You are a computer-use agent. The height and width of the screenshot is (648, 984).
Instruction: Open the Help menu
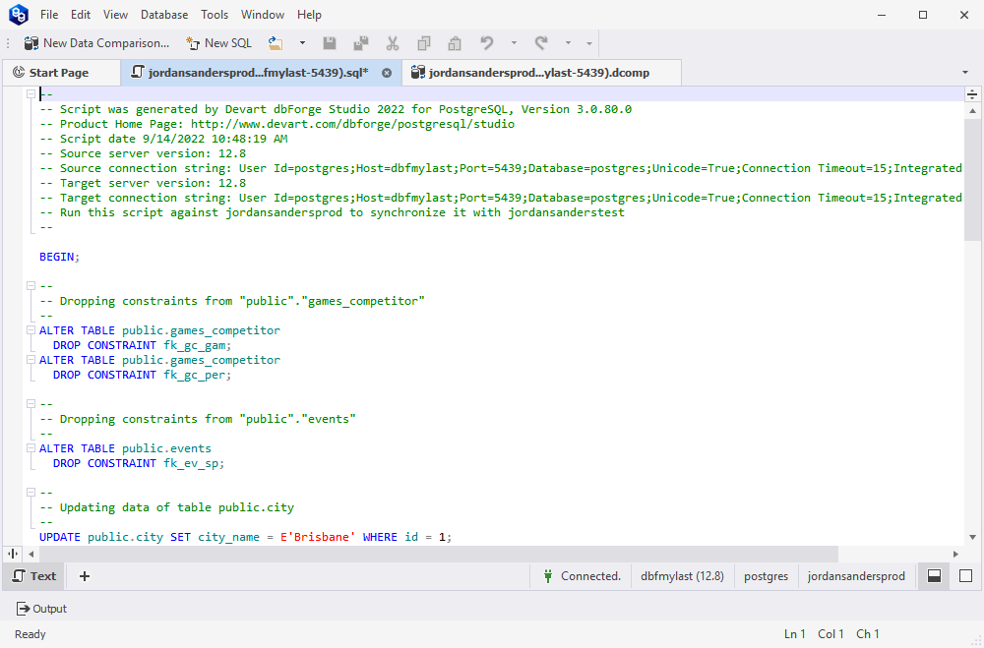tap(309, 15)
